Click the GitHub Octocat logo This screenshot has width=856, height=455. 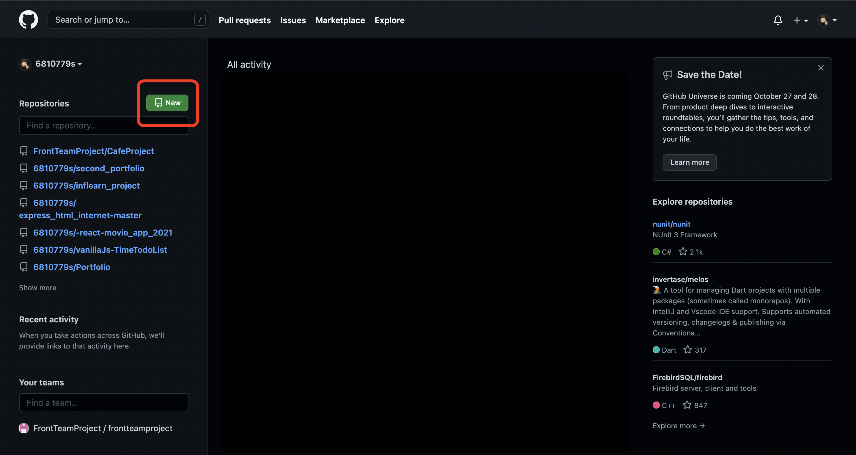28,20
